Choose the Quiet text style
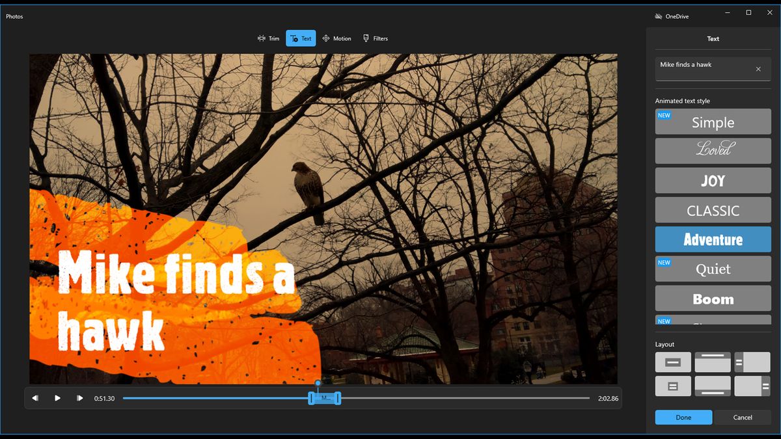Screen dimensions: 781x439 [x=713, y=269]
